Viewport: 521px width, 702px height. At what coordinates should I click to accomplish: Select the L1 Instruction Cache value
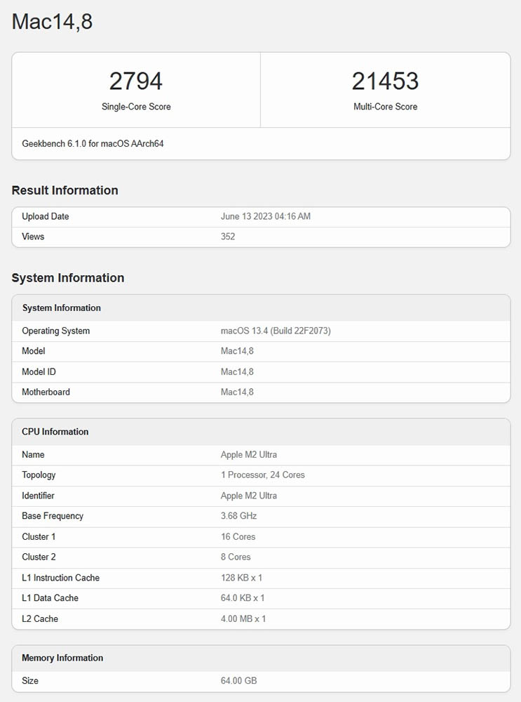(242, 578)
